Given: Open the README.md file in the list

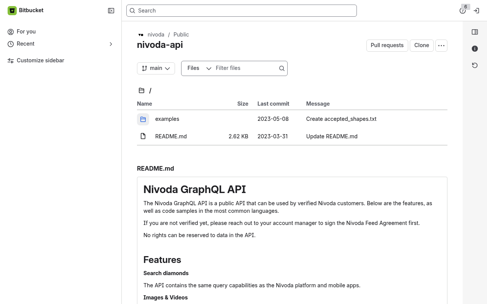Looking at the screenshot, I should tap(171, 136).
